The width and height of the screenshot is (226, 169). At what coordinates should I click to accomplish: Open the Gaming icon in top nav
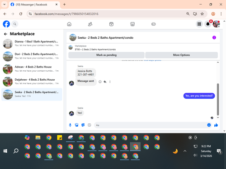(x=153, y=24)
